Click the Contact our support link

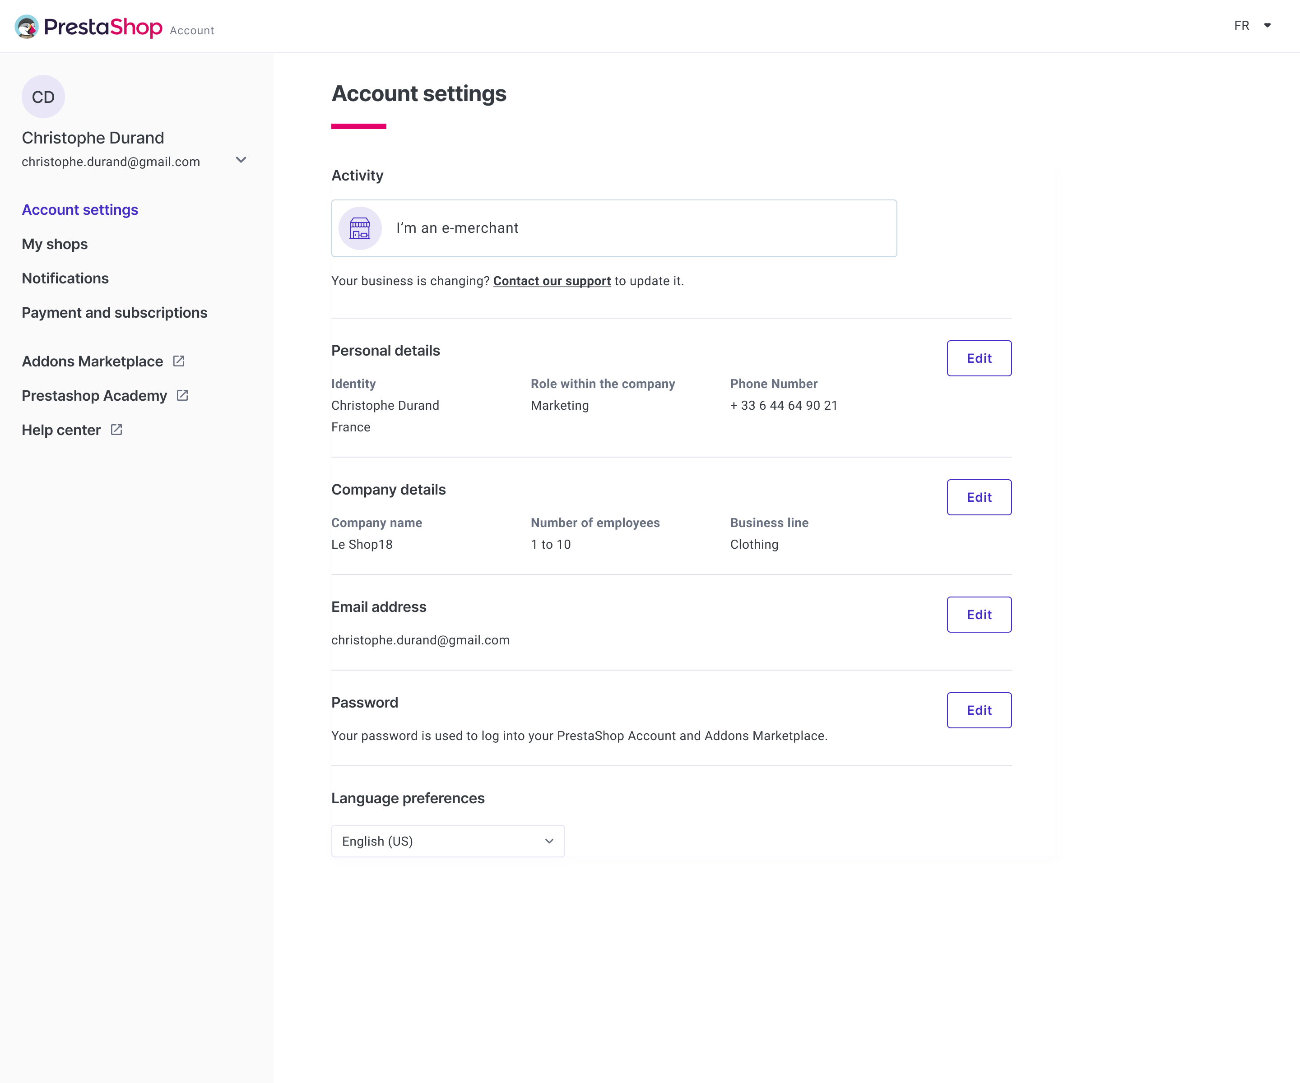coord(552,280)
